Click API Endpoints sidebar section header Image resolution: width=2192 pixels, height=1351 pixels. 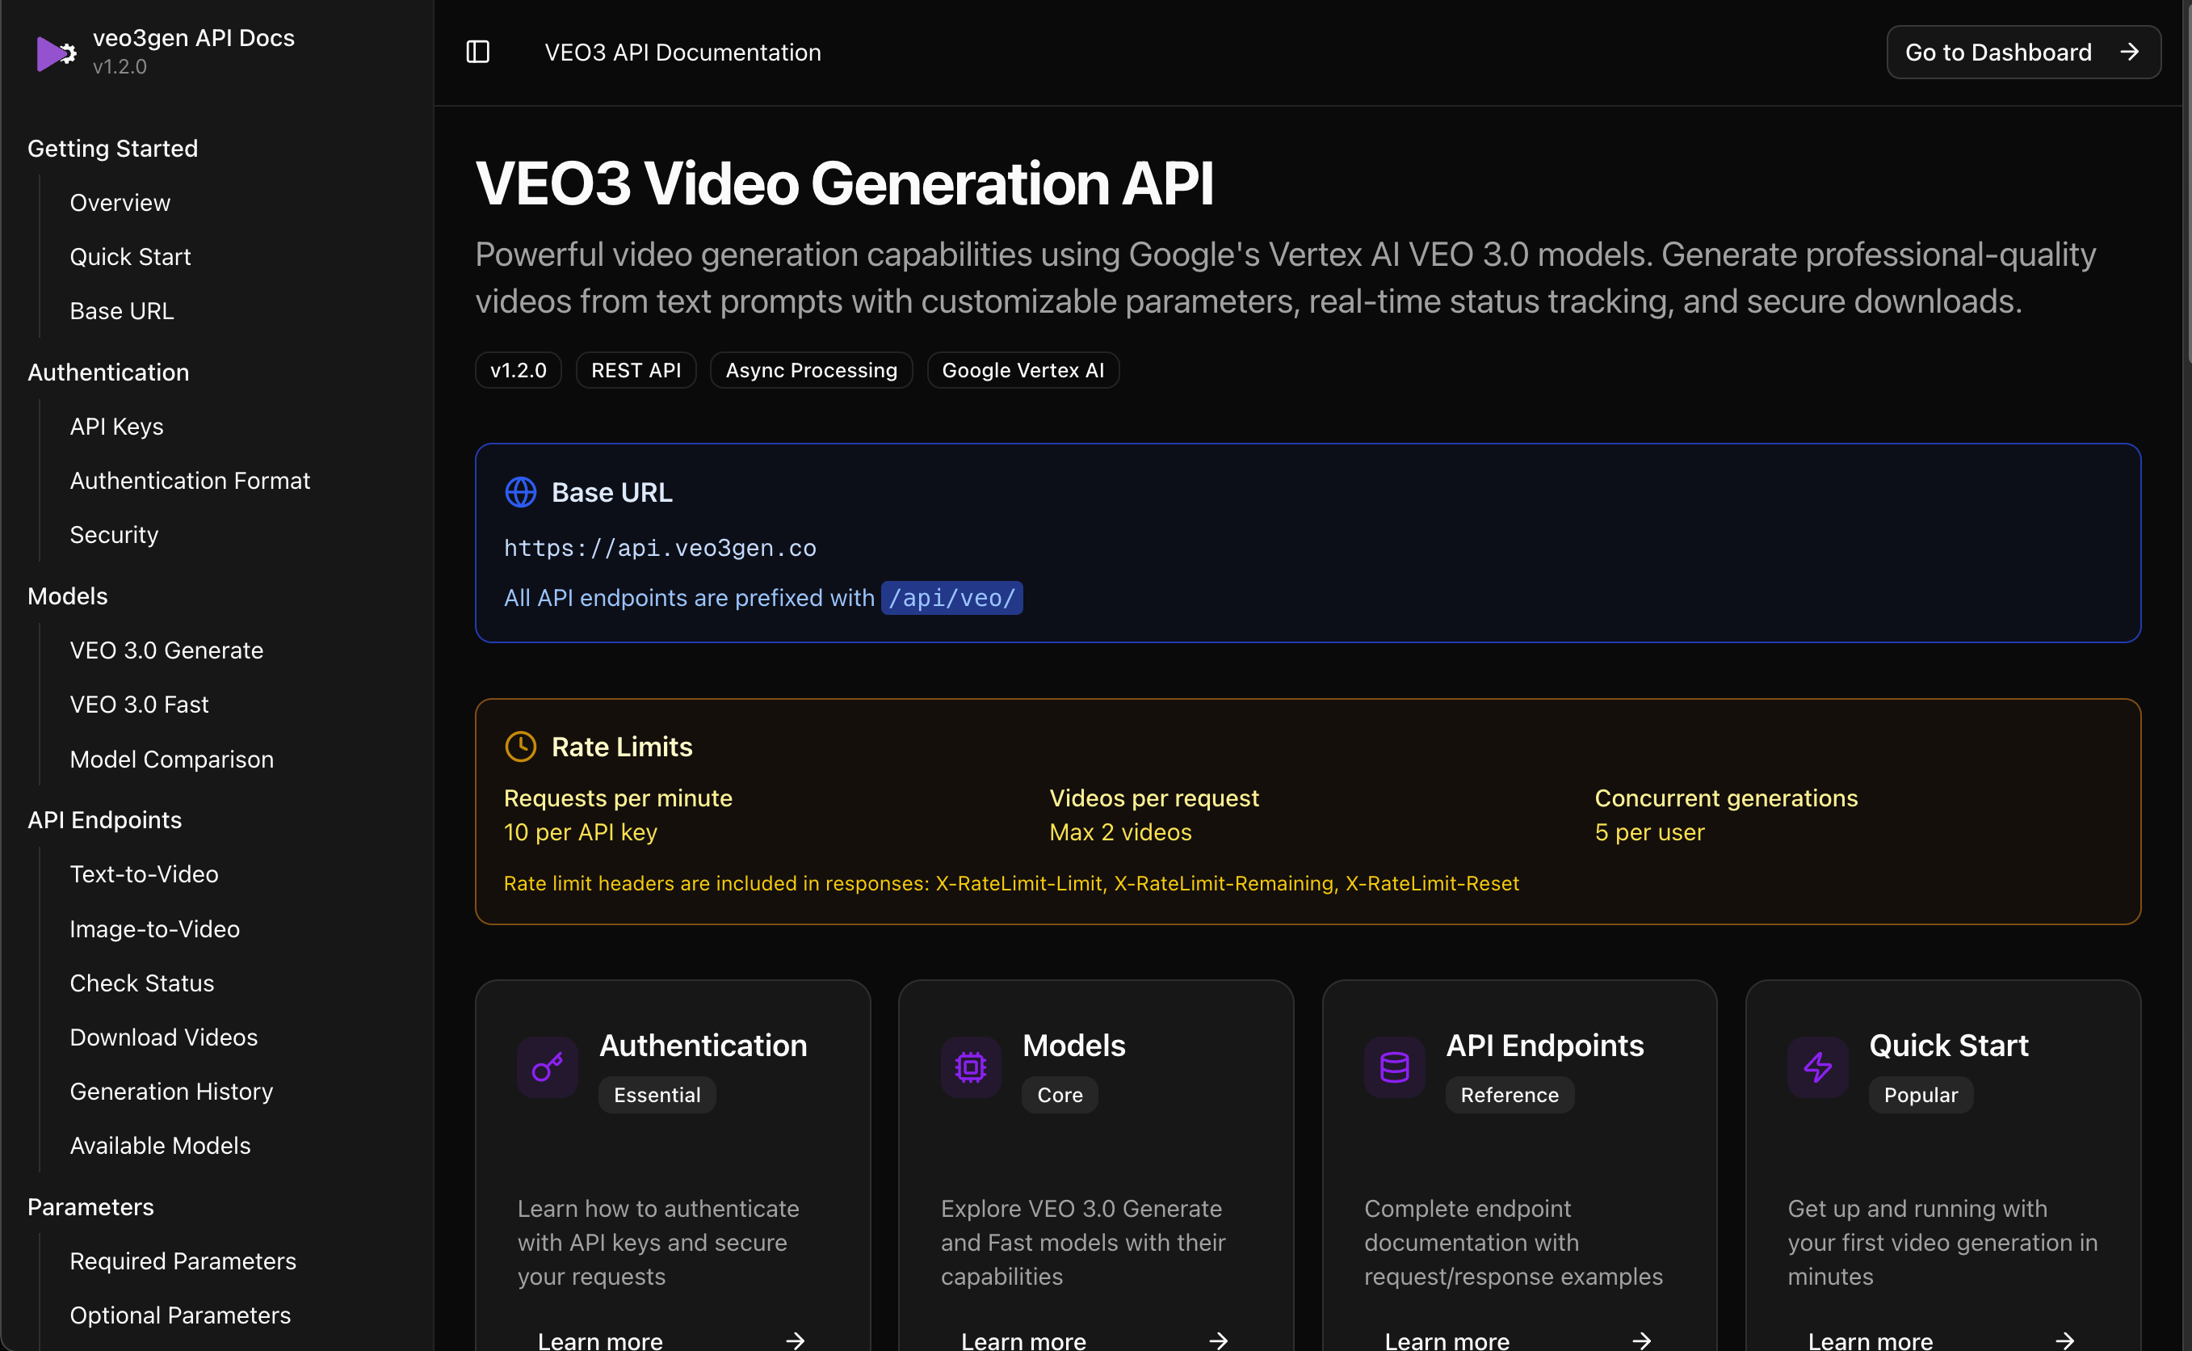pos(104,819)
